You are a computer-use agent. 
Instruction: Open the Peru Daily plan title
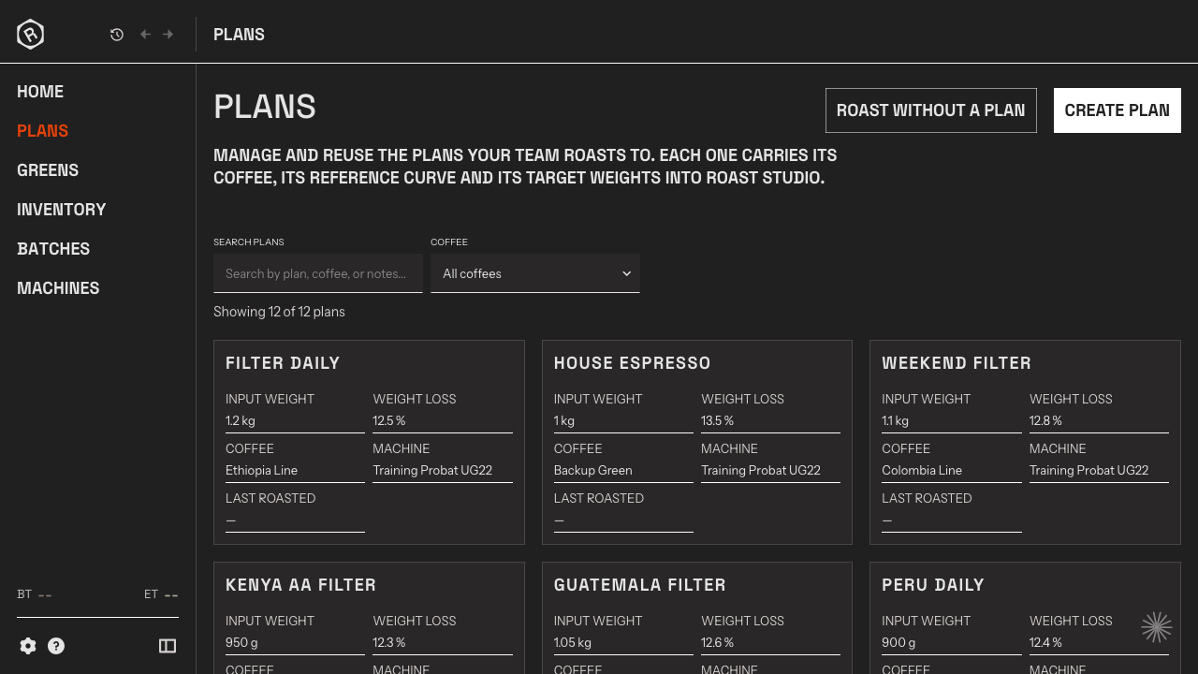(x=933, y=585)
